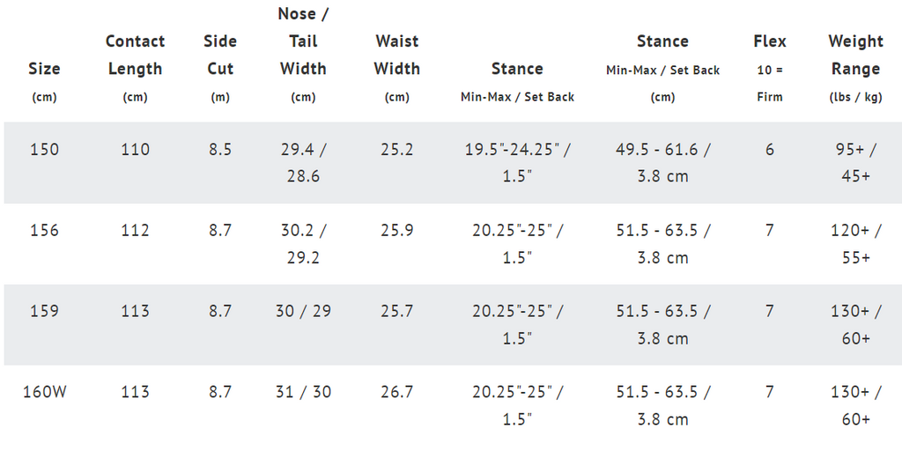The width and height of the screenshot is (902, 459).
Task: Click the 156 size cell
Action: 44,231
